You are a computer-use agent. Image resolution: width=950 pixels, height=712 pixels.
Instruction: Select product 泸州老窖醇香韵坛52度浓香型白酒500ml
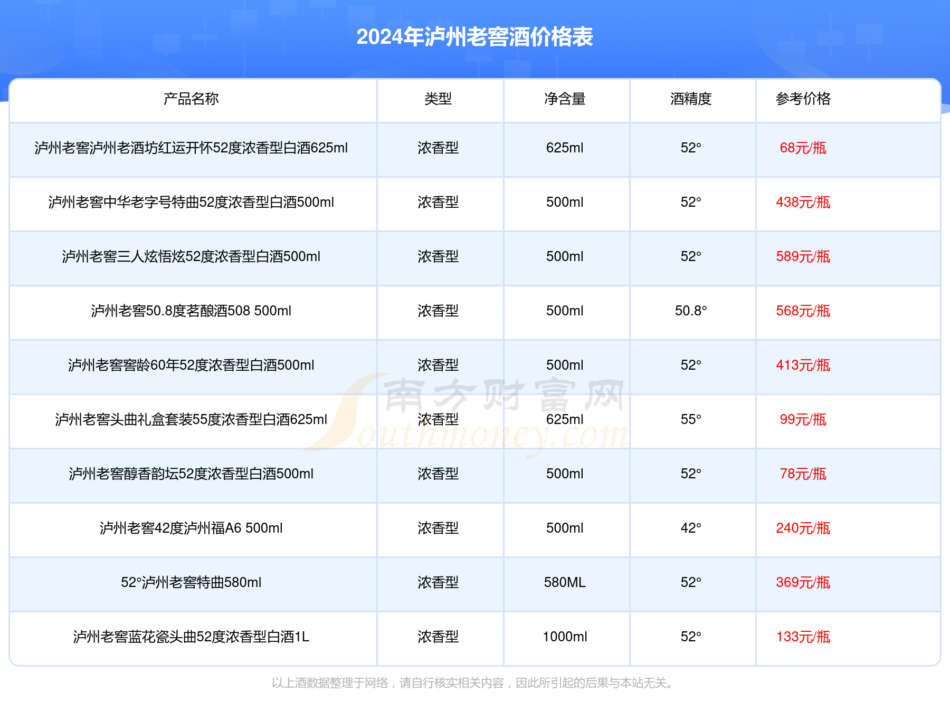click(x=191, y=474)
